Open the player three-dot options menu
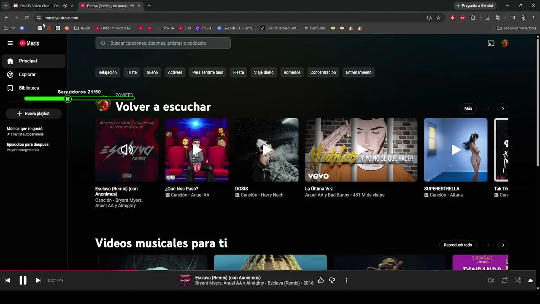 pyautogui.click(x=346, y=280)
